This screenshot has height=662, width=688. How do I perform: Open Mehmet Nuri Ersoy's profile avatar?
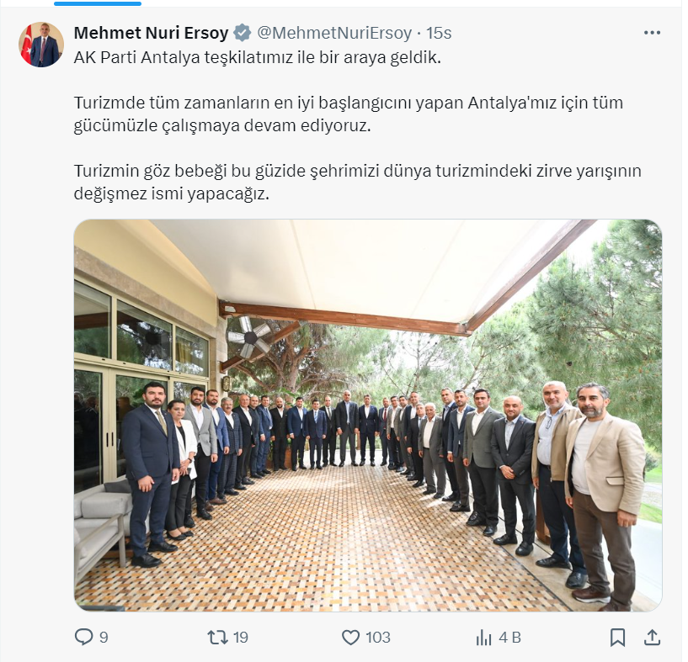pos(41,45)
